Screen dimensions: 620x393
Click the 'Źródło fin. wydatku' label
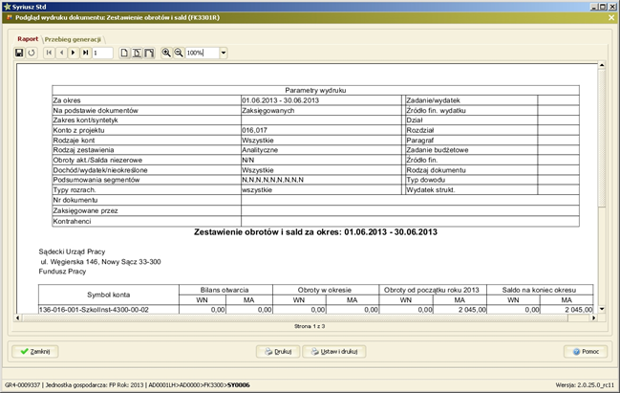(436, 110)
